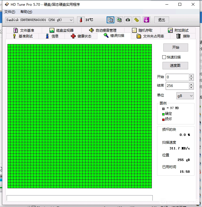Screen dimensions: 202x207
Task: Copy info to clipboard toolbar icon
Action: [110, 20]
